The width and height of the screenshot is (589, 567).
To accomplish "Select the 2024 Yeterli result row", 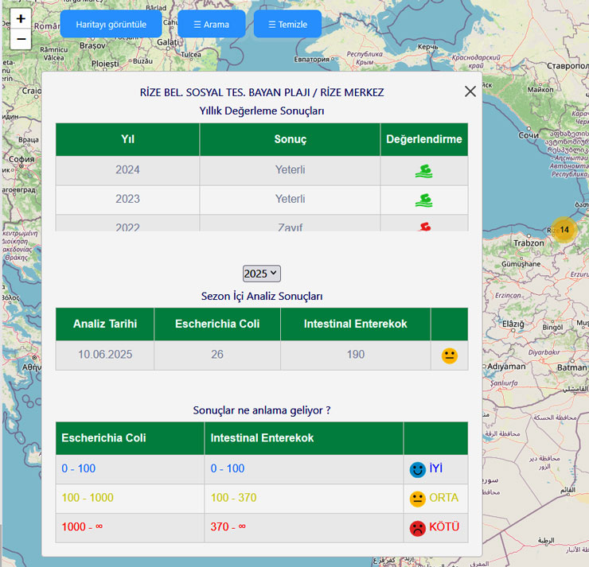I will (x=262, y=170).
